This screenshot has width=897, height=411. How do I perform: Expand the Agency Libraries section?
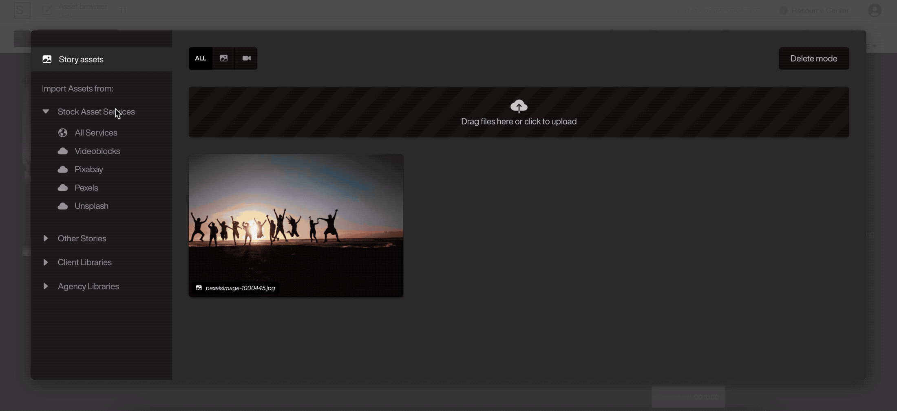tap(46, 286)
